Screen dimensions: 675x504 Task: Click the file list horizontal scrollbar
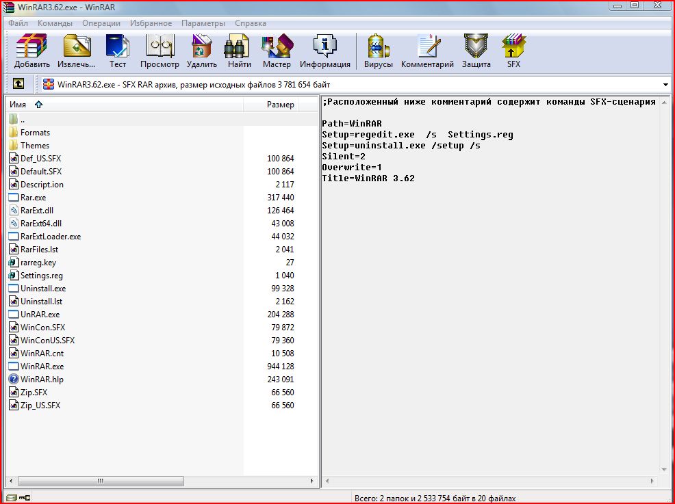100,481
